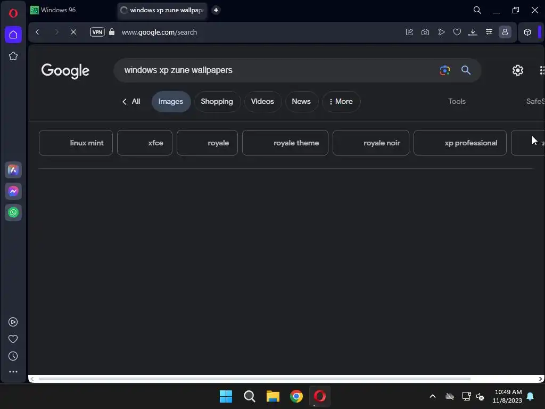Open WhatsApp in the sidebar
This screenshot has height=409, width=545.
tap(13, 212)
